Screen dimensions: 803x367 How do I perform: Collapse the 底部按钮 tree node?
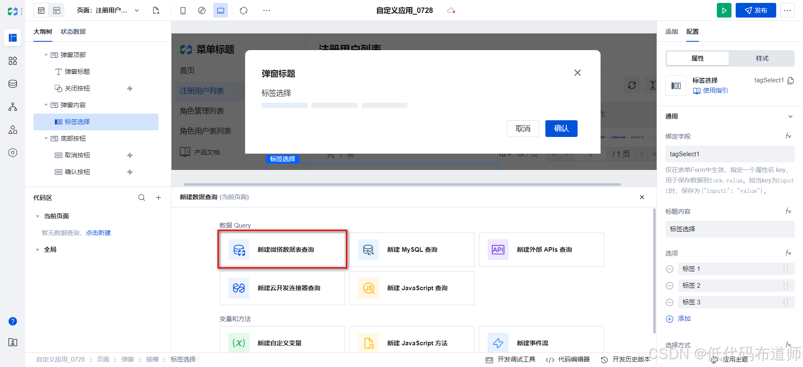coord(46,138)
